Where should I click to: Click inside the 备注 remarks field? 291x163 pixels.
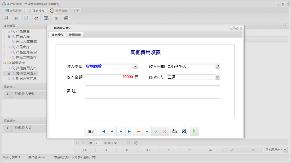click(152, 92)
